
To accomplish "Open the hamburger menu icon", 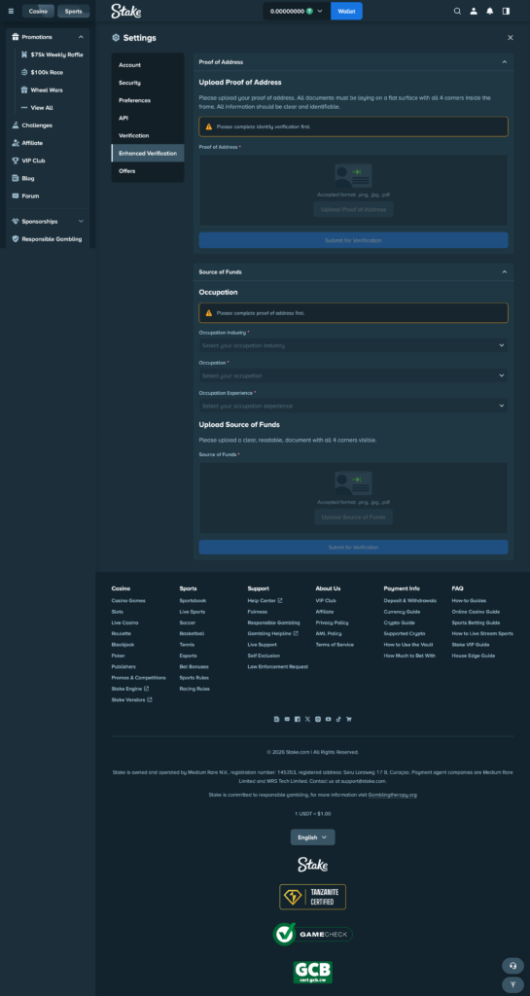I will point(11,12).
